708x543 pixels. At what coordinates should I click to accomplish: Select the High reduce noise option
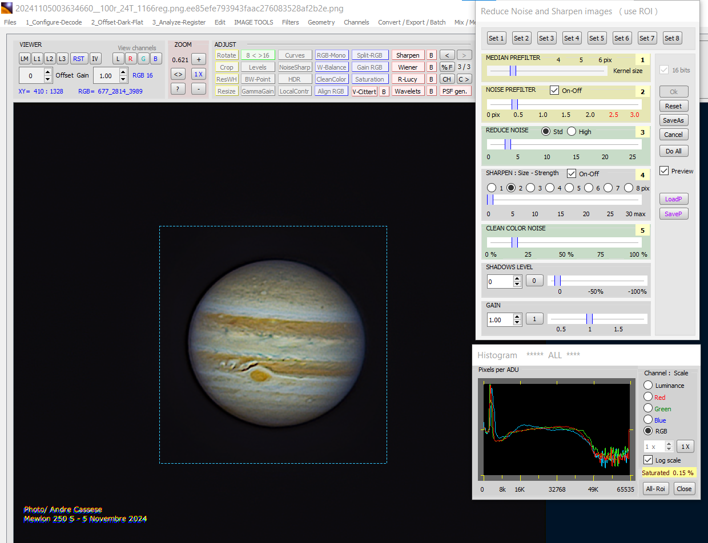[x=572, y=132]
